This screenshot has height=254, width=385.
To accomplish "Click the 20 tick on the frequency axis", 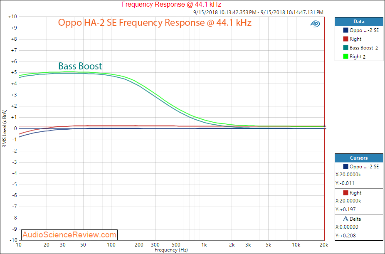I will (47, 245).
